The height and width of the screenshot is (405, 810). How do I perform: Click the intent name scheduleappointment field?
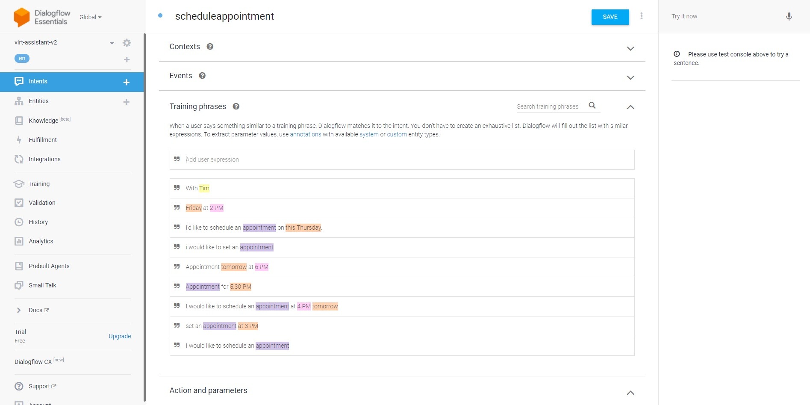click(224, 16)
